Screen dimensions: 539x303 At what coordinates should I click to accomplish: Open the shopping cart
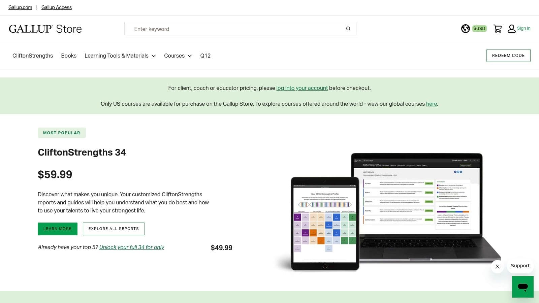click(498, 29)
